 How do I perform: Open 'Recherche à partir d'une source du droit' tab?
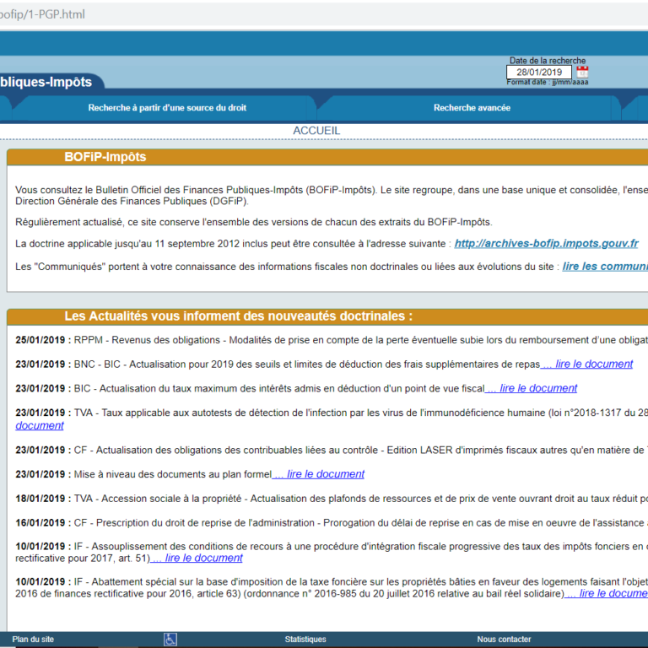167,108
